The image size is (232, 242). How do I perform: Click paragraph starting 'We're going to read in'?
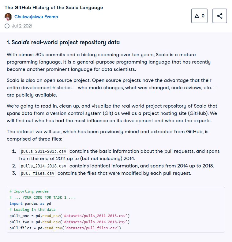click(x=112, y=113)
